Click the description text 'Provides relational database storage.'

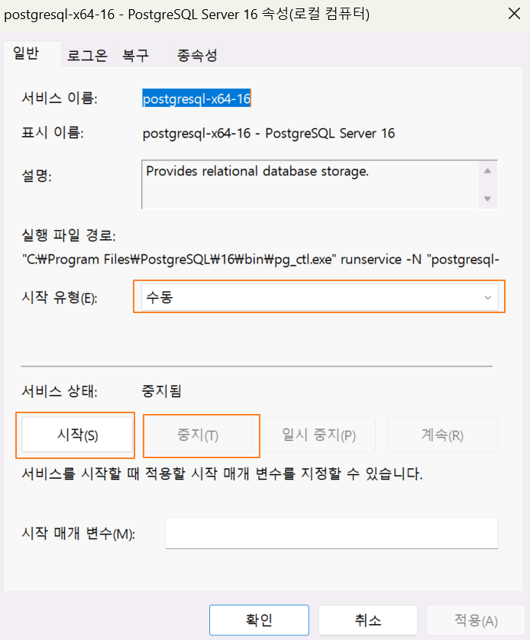coord(257,171)
